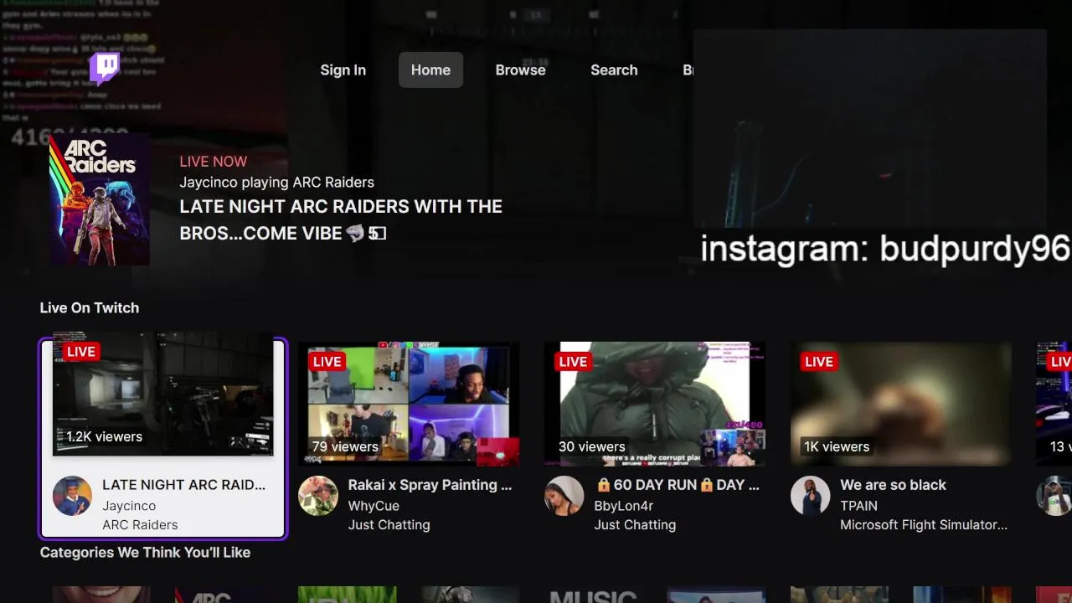The height and width of the screenshot is (603, 1072).
Task: Click BbyLon4r's avatar icon
Action: pyautogui.click(x=564, y=496)
